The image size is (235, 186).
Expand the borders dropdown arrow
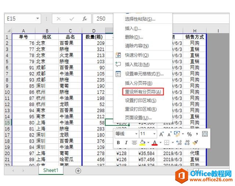click(173, 143)
